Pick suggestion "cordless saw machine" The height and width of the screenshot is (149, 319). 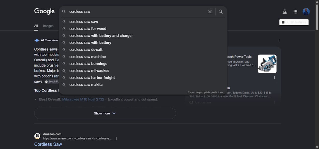(x=143, y=57)
